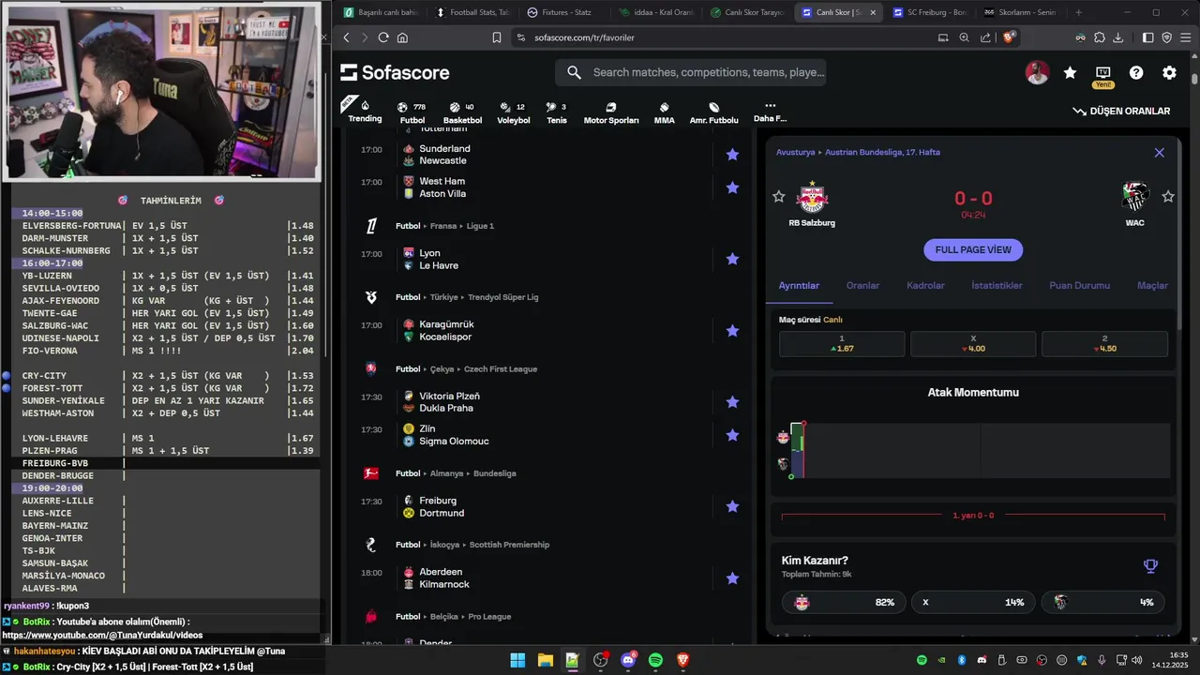Viewport: 1200px width, 675px height.
Task: Click the search magnifier icon
Action: point(575,72)
